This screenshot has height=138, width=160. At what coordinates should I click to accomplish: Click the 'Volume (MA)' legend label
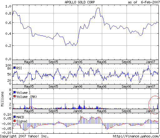coord(27,97)
